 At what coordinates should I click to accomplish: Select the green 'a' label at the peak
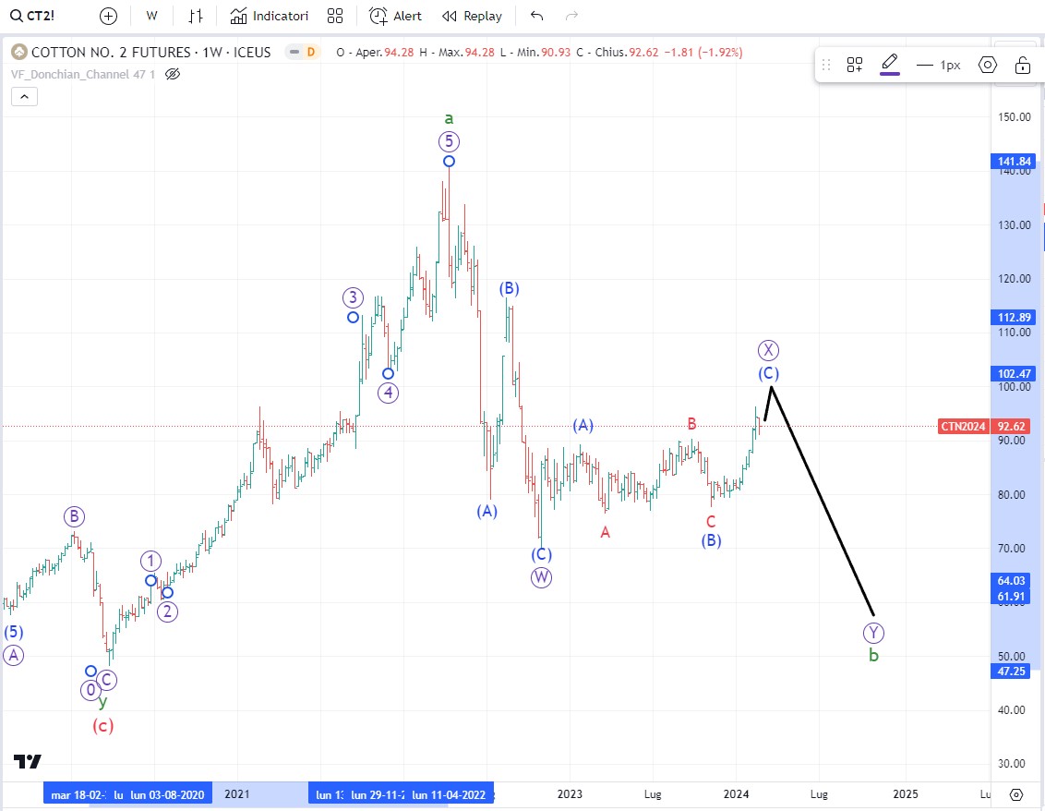pos(449,119)
